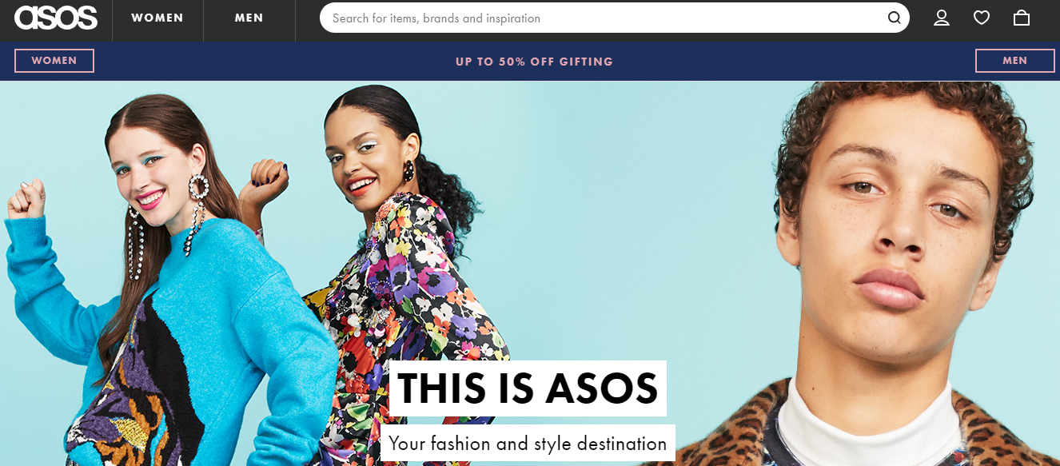Click the THIS IS ASOS headline

(x=528, y=388)
